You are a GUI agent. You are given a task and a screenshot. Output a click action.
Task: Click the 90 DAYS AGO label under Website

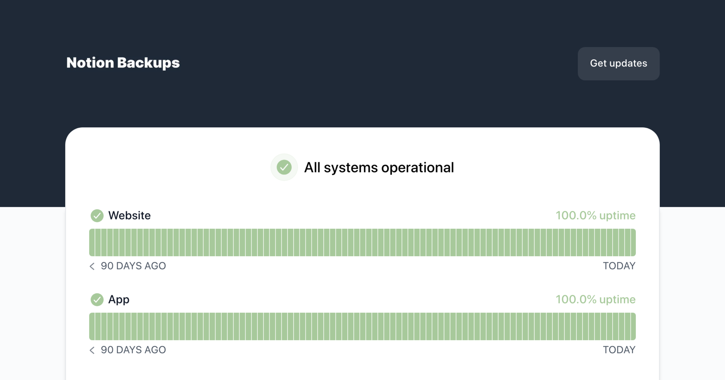[x=133, y=266]
